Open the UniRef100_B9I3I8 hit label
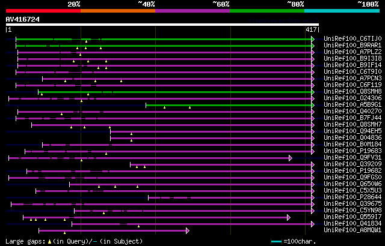 (353, 59)
